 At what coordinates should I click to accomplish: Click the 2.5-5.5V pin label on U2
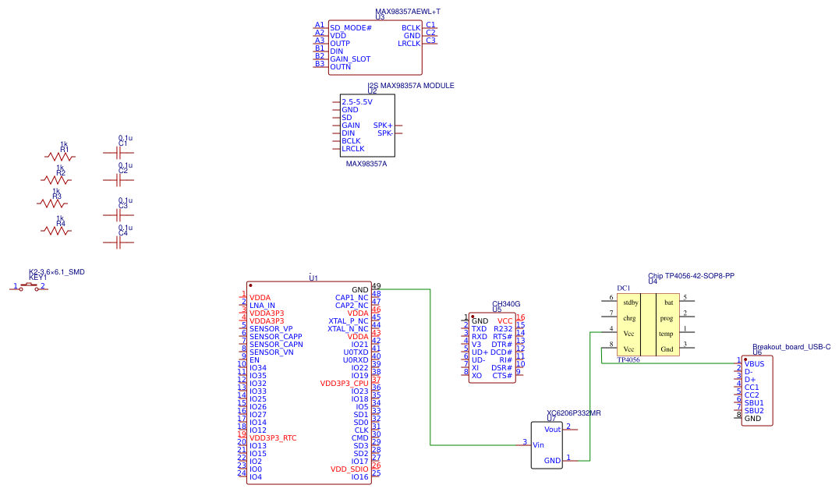point(357,101)
